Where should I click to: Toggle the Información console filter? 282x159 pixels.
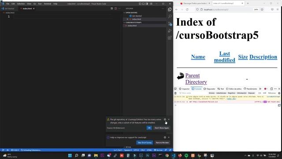[x=241, y=93]
